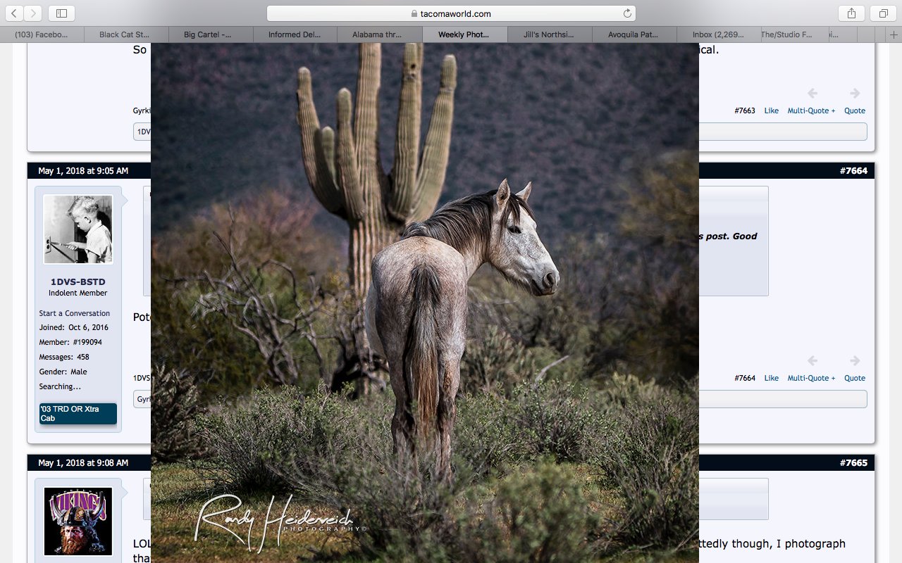Click the enlarged horse photo lightbox
The height and width of the screenshot is (563, 902).
coord(425,303)
